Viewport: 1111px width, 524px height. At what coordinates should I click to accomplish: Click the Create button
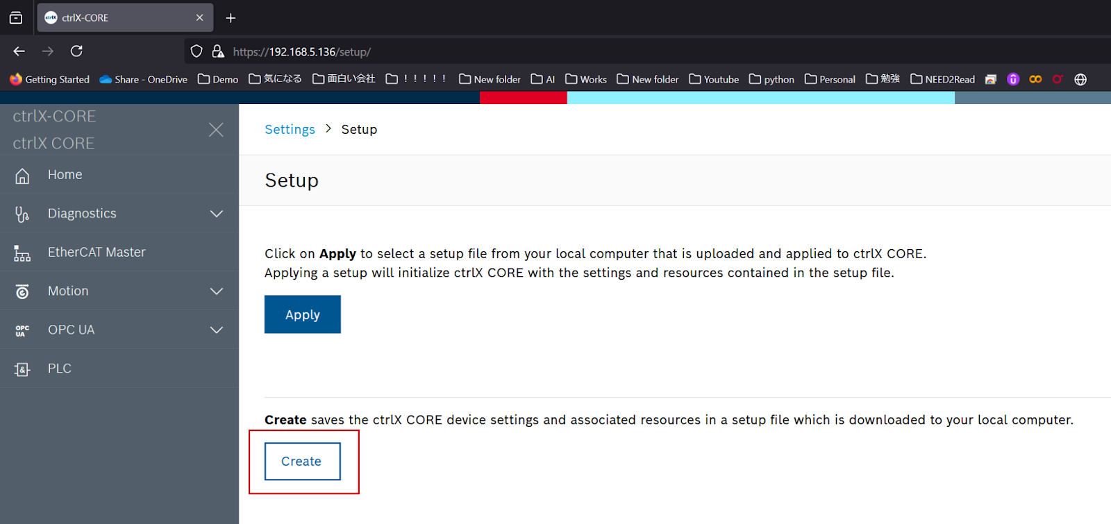[x=303, y=462]
